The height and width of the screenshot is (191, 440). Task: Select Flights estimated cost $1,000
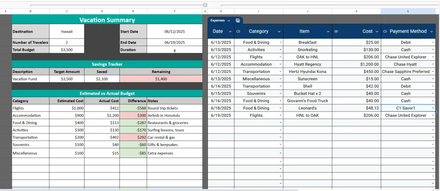(x=67, y=108)
